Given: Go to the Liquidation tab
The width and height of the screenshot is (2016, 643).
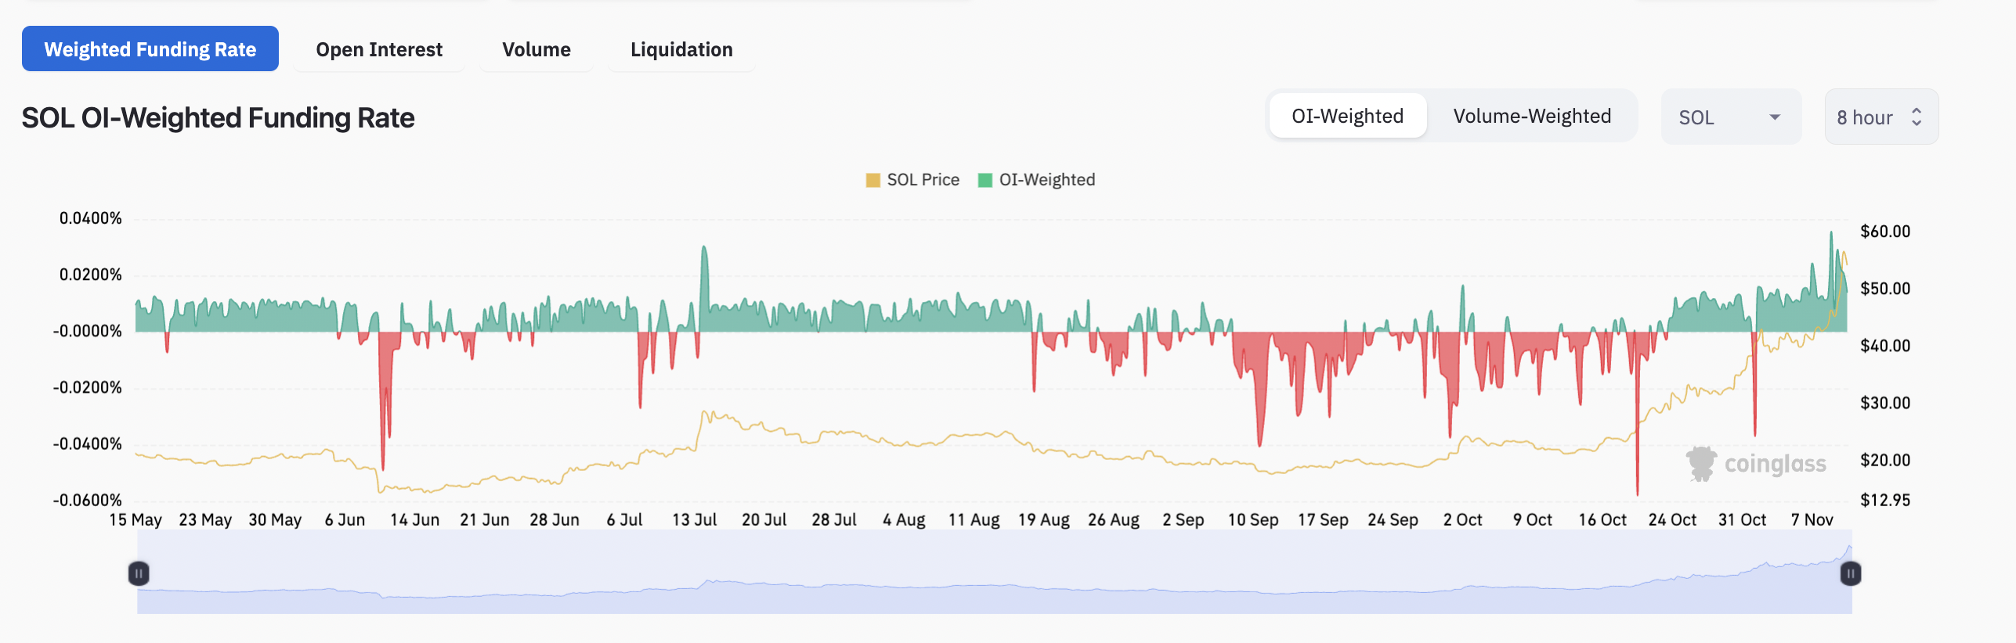Looking at the screenshot, I should click(x=681, y=49).
